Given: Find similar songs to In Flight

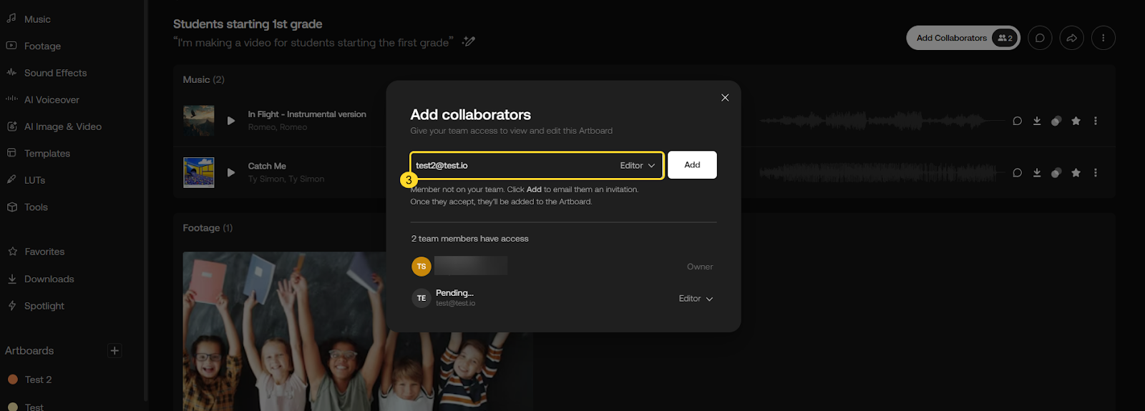Looking at the screenshot, I should 1056,121.
